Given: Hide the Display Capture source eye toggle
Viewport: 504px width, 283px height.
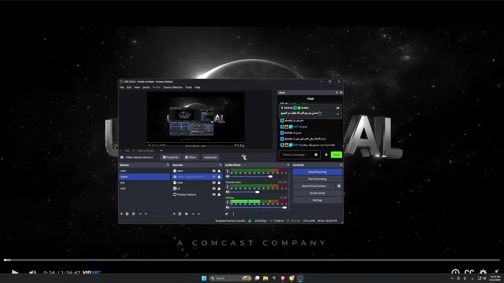Looking at the screenshot, I should pos(214,195).
